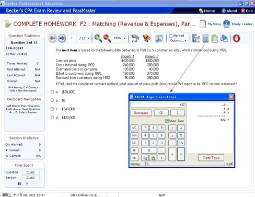Open the print toolbar icon
Image resolution: width=255 pixels, height=197 pixels.
(x=224, y=38)
